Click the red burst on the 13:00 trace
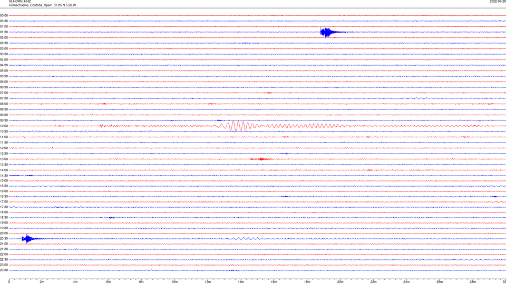This screenshot has height=284, width=506. tap(261, 159)
